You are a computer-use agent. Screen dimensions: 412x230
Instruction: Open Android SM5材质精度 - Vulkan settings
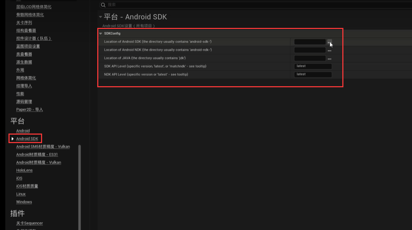[x=43, y=147]
